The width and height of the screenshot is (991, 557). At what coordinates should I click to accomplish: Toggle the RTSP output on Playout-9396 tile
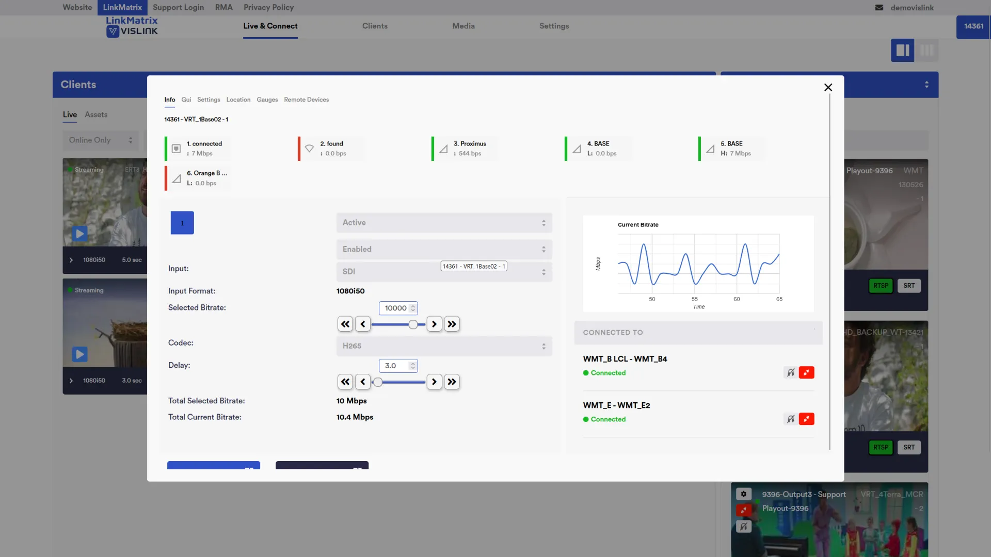click(881, 286)
